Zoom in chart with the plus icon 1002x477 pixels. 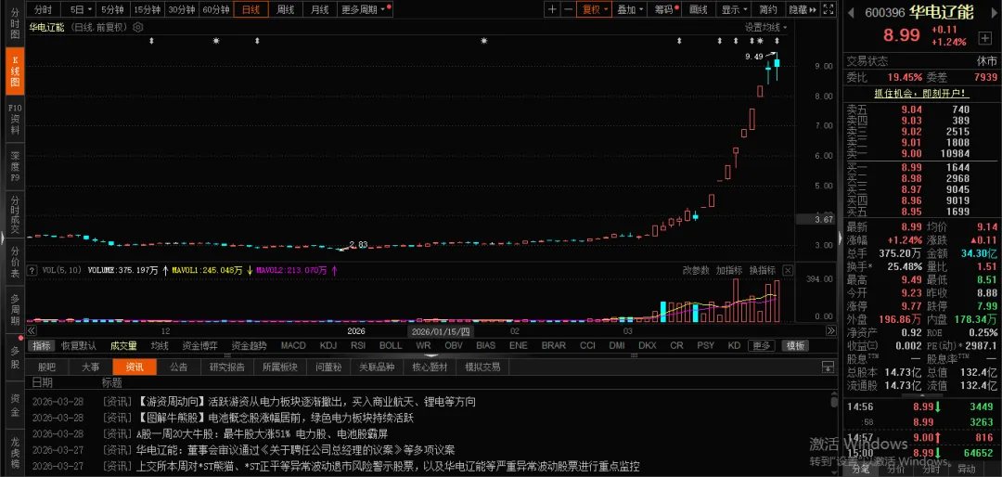pyautogui.click(x=553, y=9)
